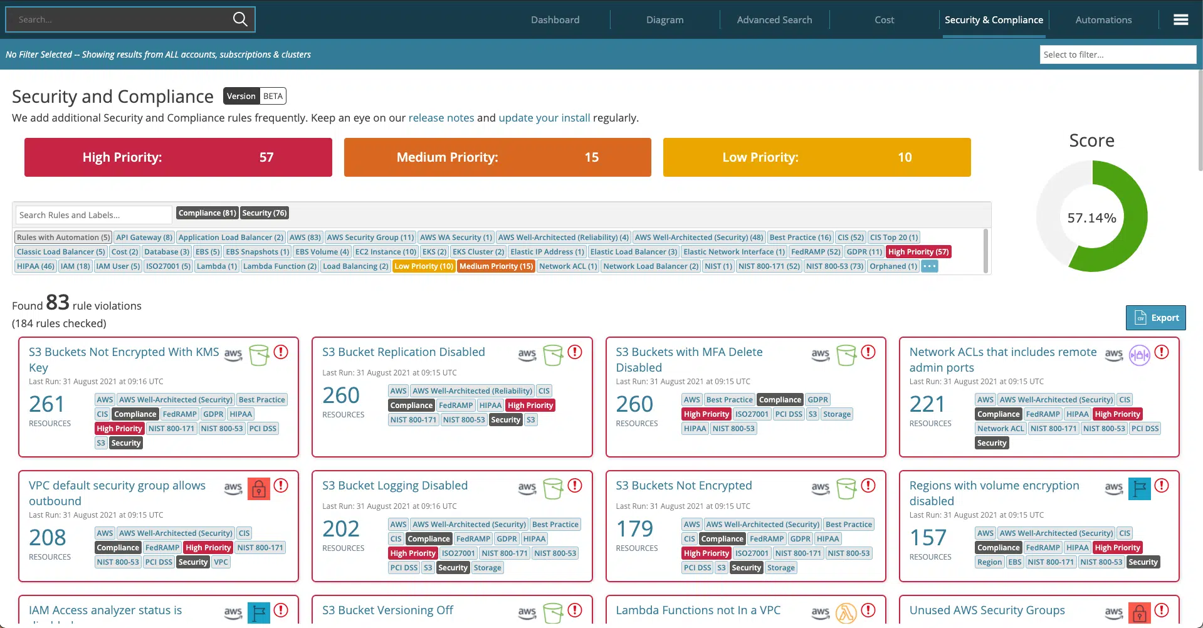Image resolution: width=1203 pixels, height=628 pixels.
Task: Click Network ACL icon on remote admin ports card
Action: coord(1140,355)
